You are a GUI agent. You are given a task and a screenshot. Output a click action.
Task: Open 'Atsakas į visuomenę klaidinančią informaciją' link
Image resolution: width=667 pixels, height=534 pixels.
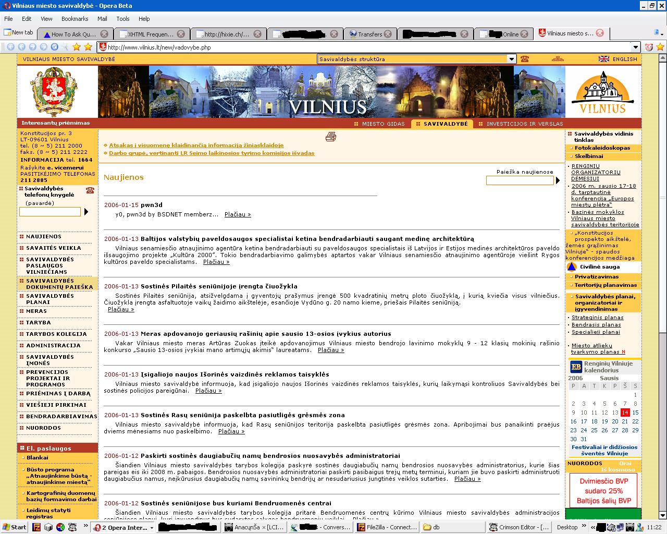[x=196, y=145]
